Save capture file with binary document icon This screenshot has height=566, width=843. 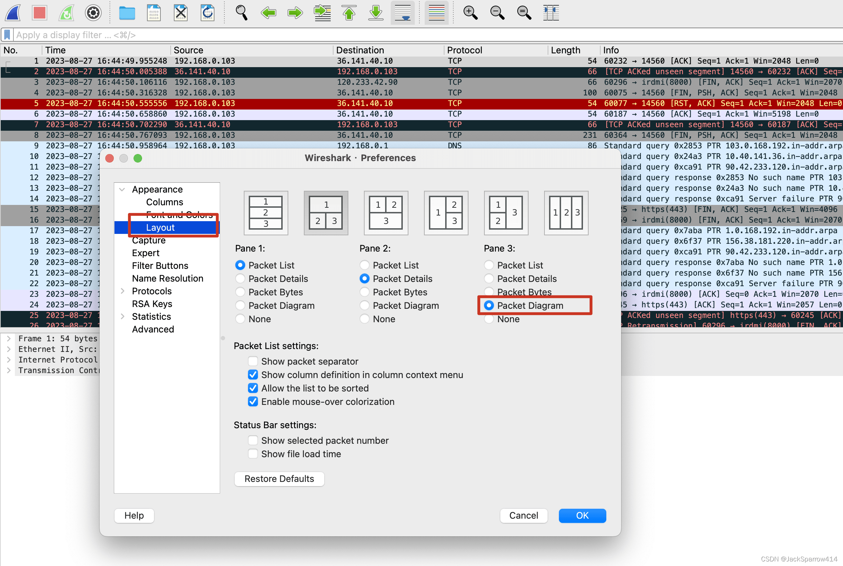pos(154,13)
